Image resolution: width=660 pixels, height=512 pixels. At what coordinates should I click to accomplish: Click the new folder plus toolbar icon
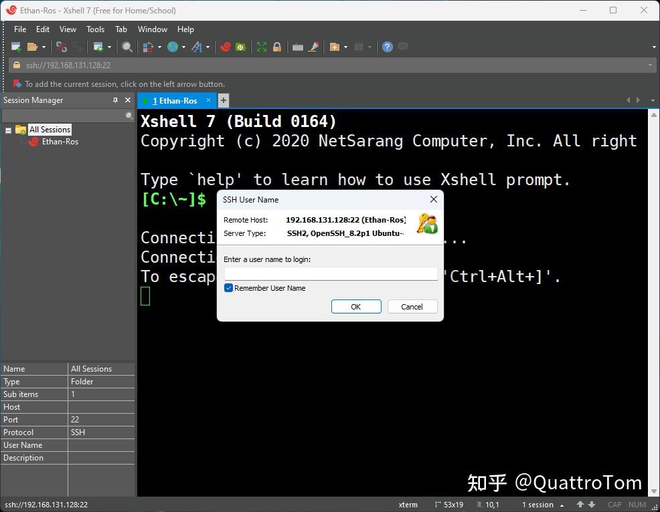pos(335,47)
